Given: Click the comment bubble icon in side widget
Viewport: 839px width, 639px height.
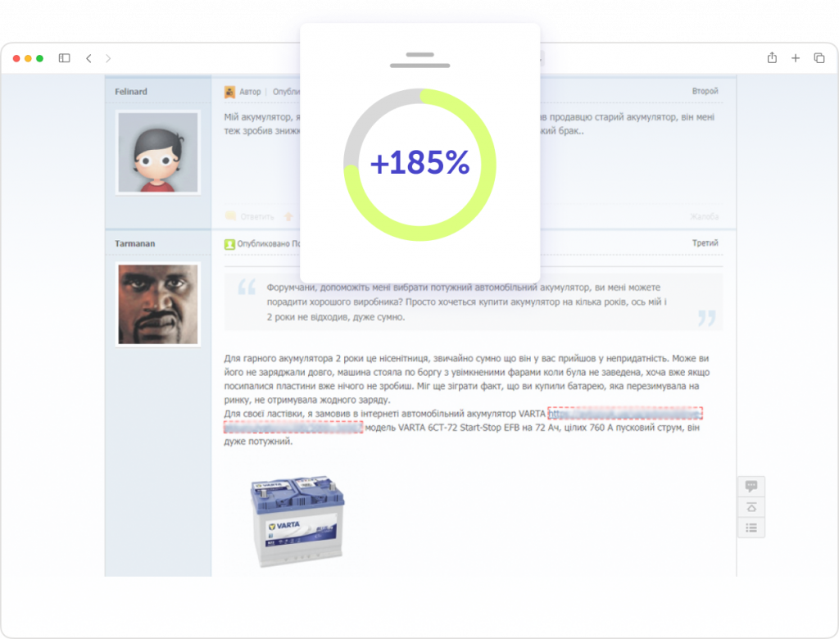Looking at the screenshot, I should click(x=751, y=486).
